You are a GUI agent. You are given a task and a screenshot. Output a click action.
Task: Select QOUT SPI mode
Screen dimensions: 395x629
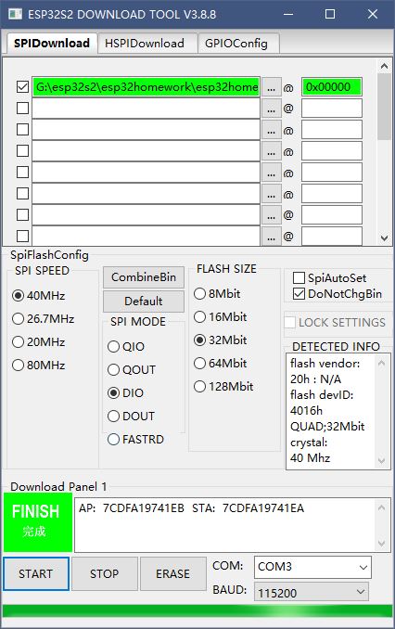[132, 370]
